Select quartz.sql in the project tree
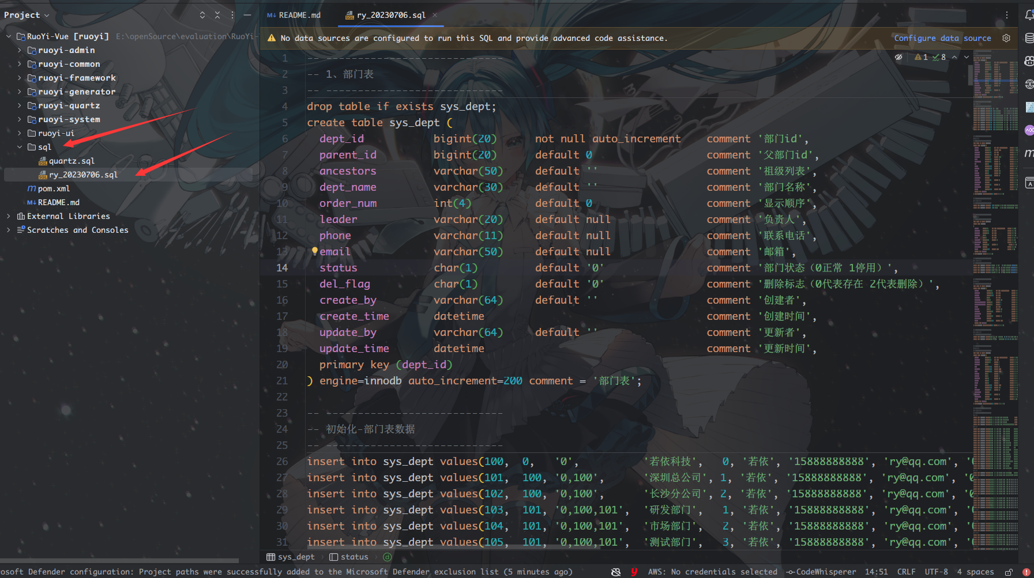The height and width of the screenshot is (578, 1034). [72, 161]
